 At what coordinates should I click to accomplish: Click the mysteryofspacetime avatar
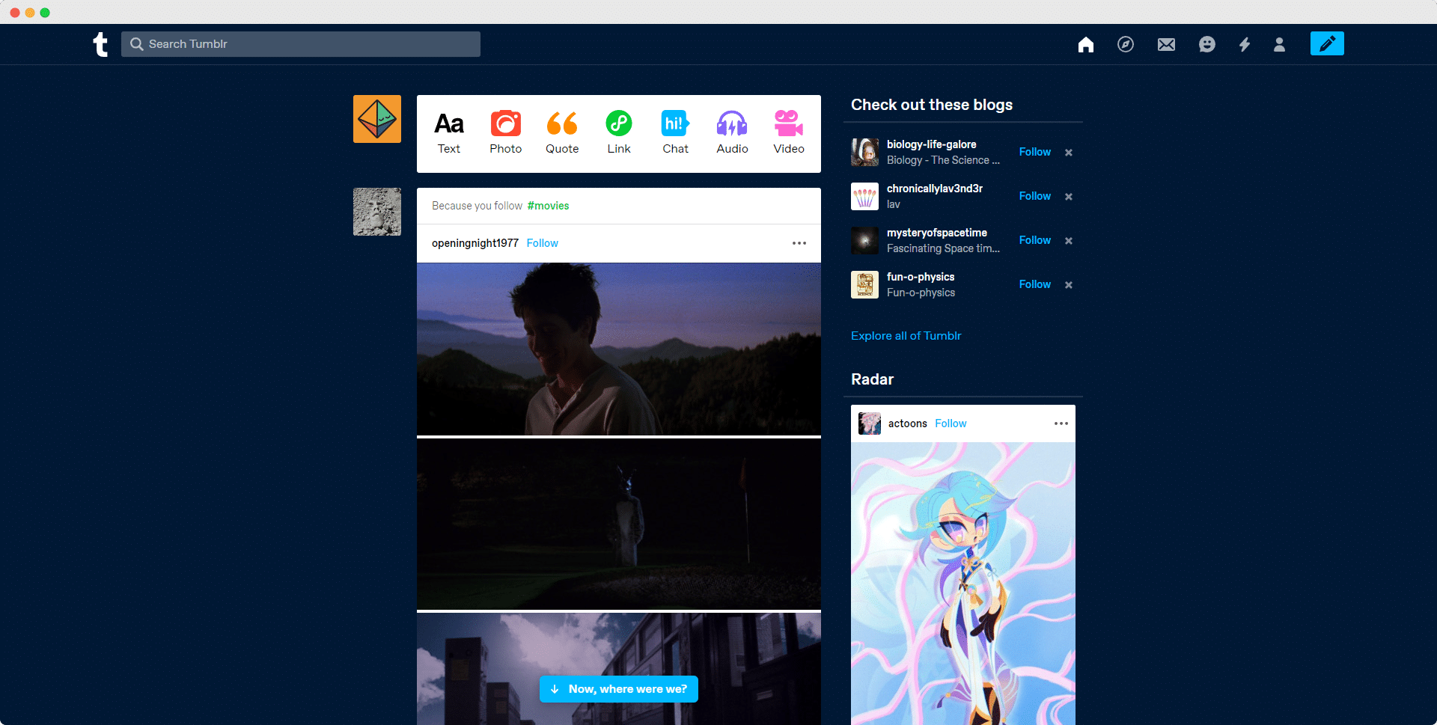click(865, 240)
